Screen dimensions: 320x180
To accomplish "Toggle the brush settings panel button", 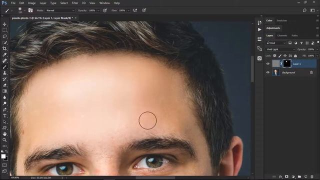I will [x=30, y=10].
